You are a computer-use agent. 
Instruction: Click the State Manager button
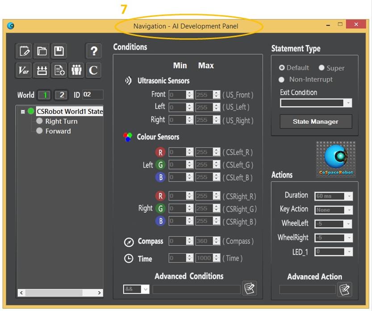click(x=315, y=122)
